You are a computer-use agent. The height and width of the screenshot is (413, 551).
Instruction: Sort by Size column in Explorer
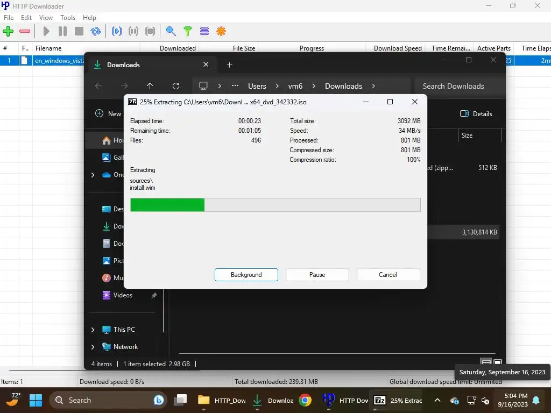click(479, 135)
